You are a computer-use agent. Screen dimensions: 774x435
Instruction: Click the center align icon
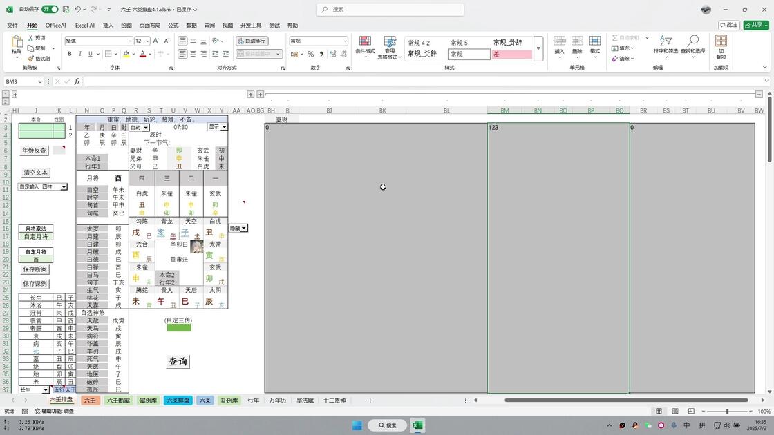point(193,54)
